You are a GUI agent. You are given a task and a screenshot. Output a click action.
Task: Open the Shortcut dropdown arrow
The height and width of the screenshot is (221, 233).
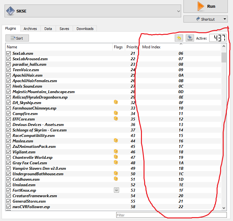pyautogui.click(x=225, y=19)
